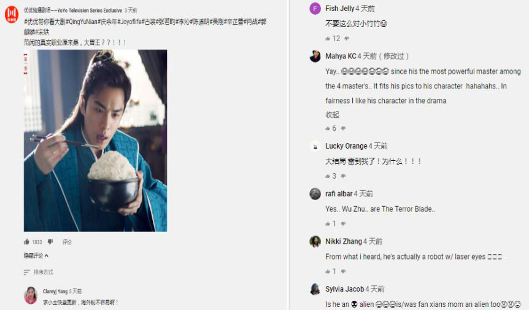
Task: Like Mahya KC's comment
Action: [x=328, y=128]
